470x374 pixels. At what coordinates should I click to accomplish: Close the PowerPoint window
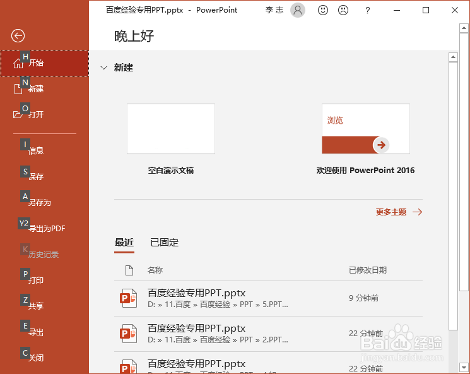[x=455, y=10]
